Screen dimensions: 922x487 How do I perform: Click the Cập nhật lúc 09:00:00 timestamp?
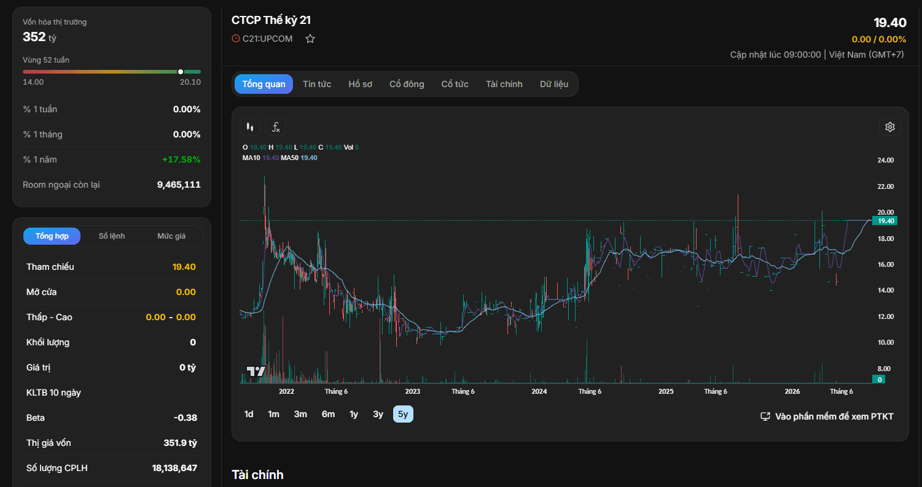(x=776, y=55)
